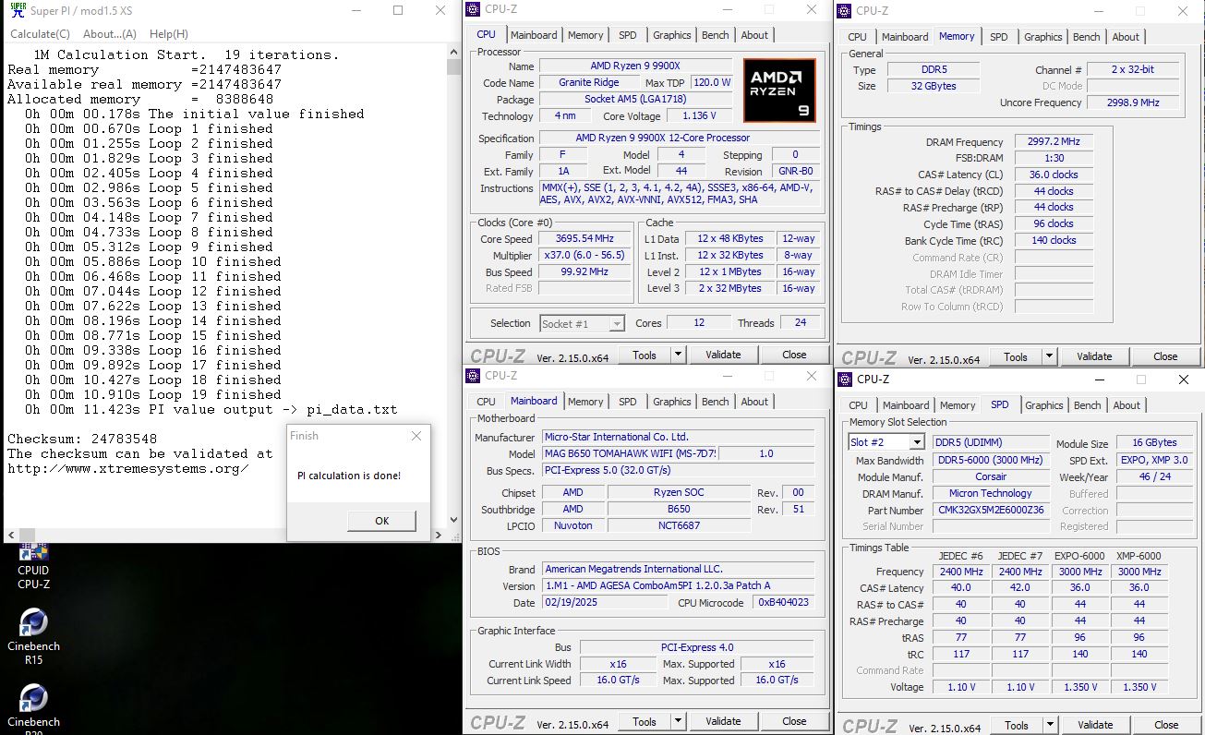This screenshot has width=1205, height=735.
Task: Click the CPU-Z icon in the SPD window title bar
Action: (x=845, y=379)
